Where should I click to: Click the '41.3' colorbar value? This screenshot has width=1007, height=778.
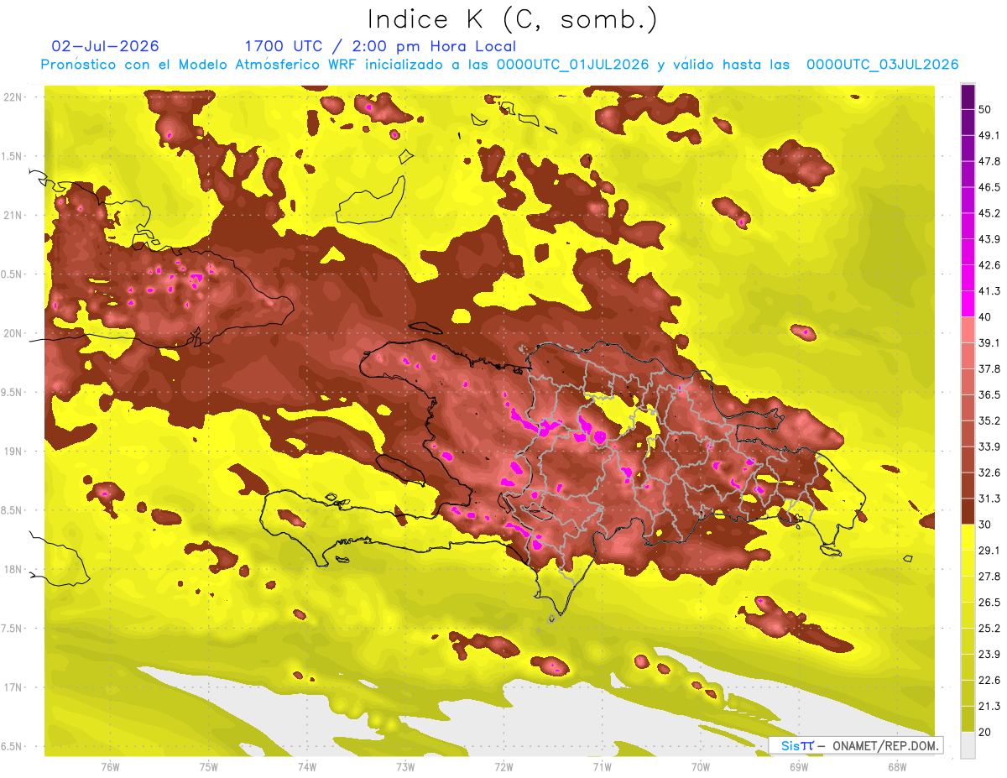989,291
